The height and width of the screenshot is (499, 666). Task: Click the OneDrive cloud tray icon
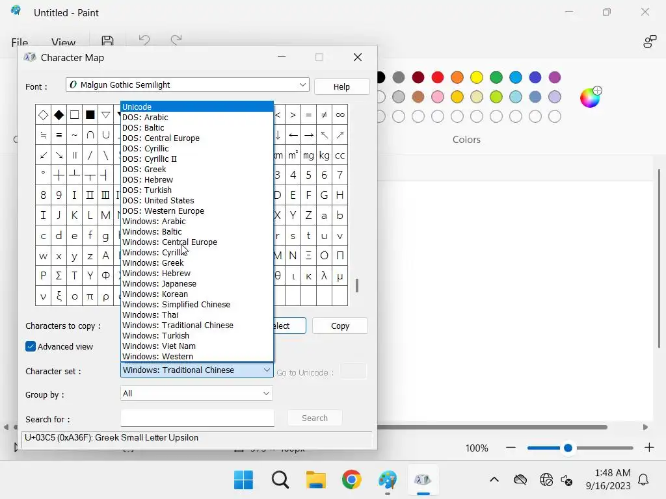click(x=520, y=480)
